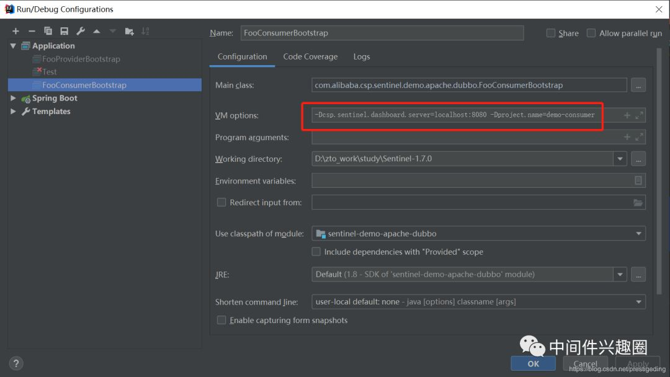Copy the selected configuration

pos(48,31)
